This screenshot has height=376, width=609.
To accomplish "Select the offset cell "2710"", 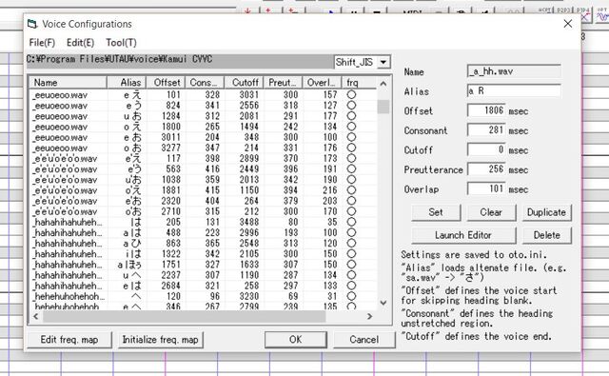I will [x=171, y=211].
